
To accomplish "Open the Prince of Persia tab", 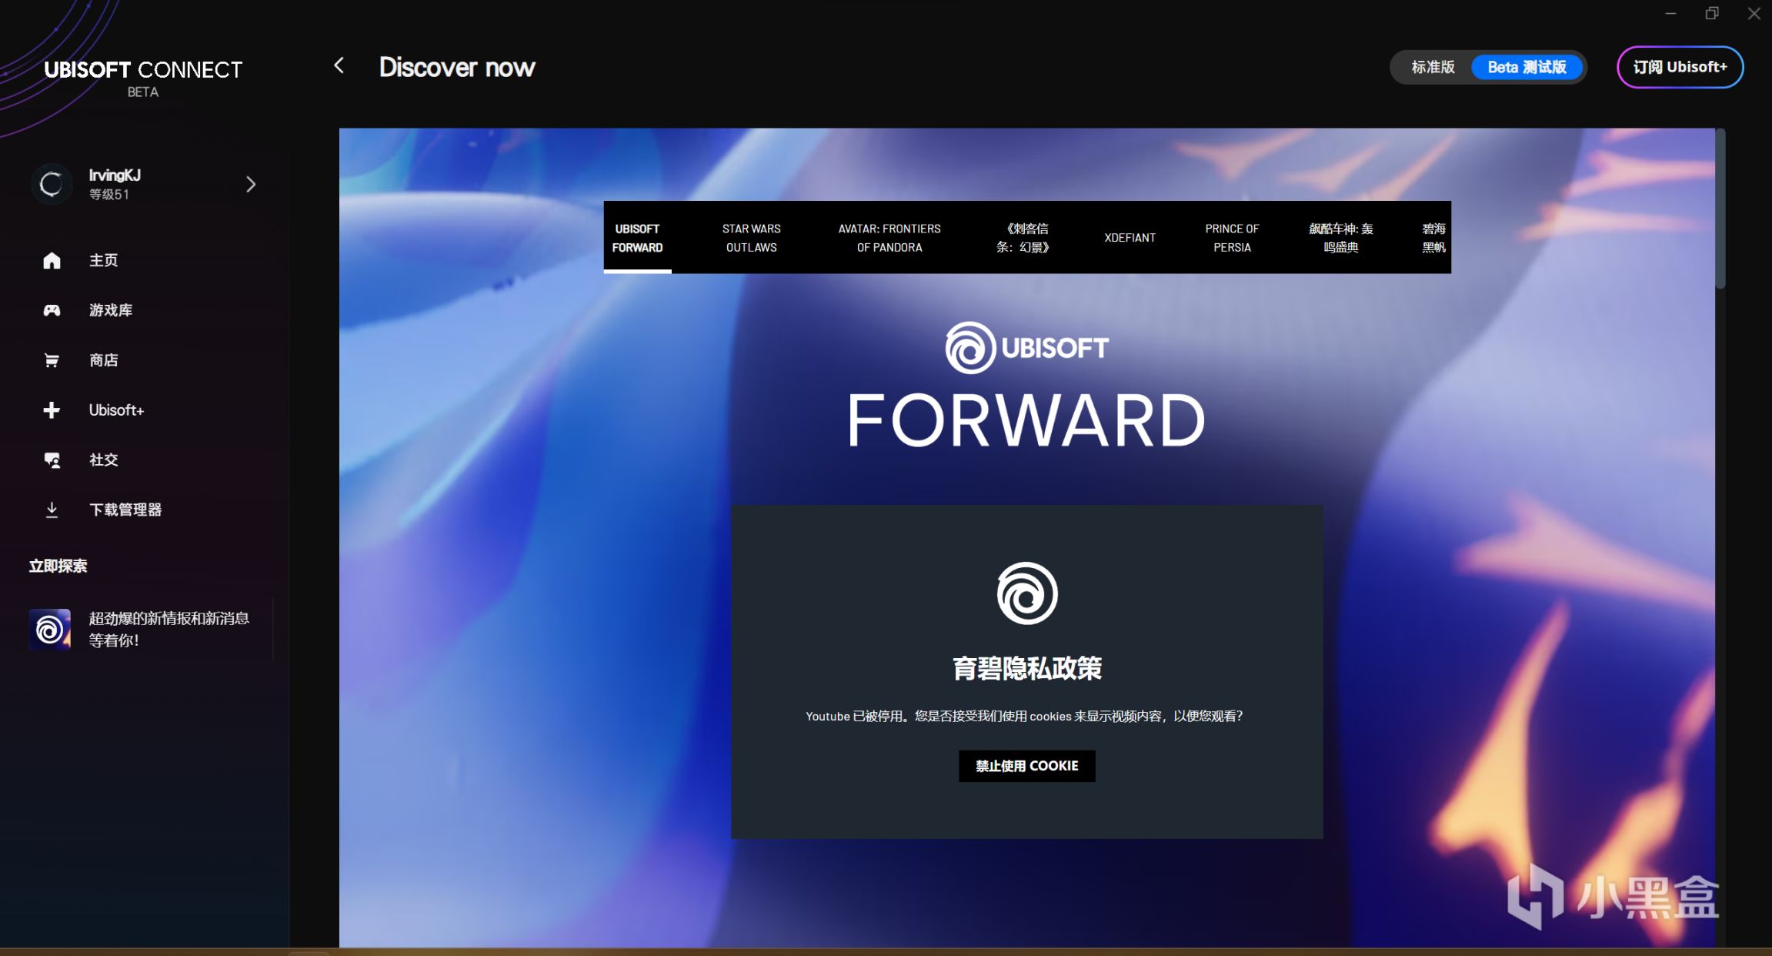I will coord(1231,238).
